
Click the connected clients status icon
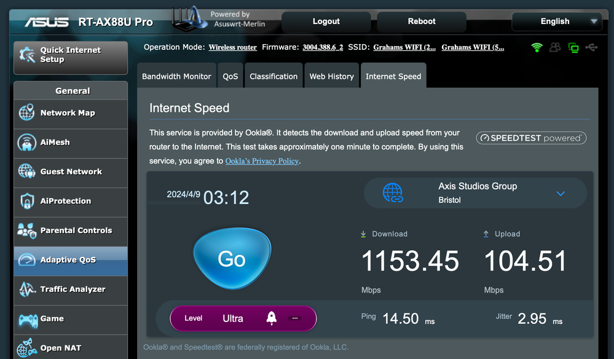[555, 47]
